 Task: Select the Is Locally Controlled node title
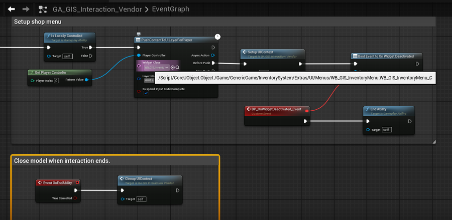pos(67,36)
